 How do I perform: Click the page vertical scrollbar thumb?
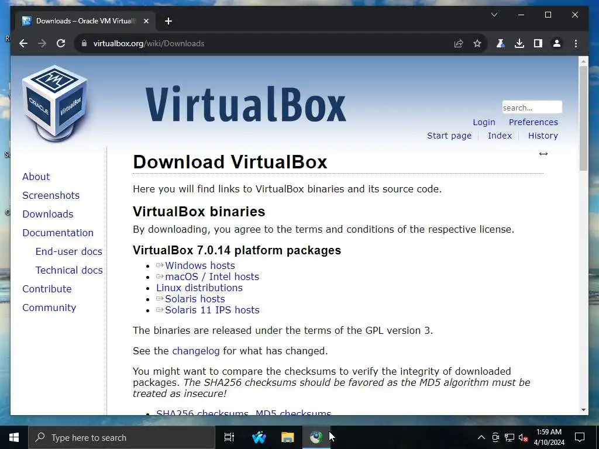[x=583, y=118]
